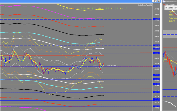This screenshot has height=111, width=177.
Task: Click the ICMarket label button
Action: [170, 8]
